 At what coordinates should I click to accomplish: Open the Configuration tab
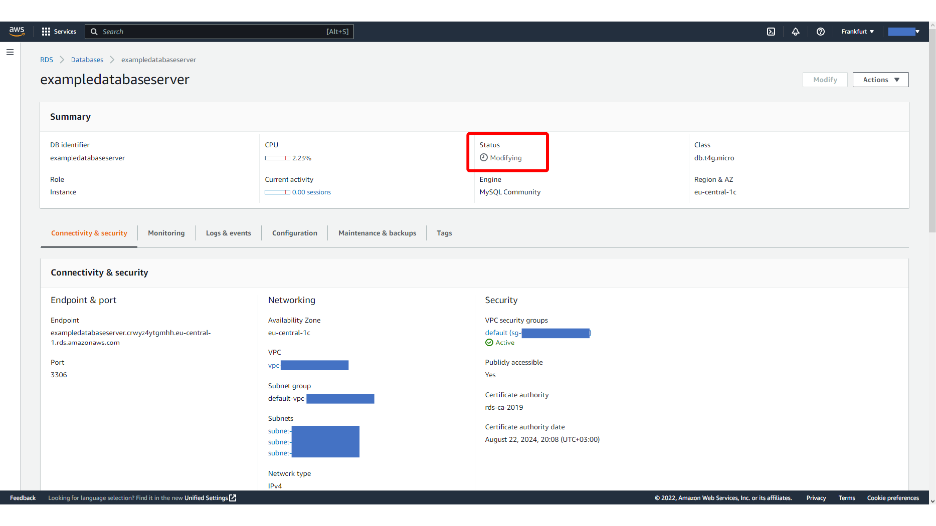coord(295,233)
